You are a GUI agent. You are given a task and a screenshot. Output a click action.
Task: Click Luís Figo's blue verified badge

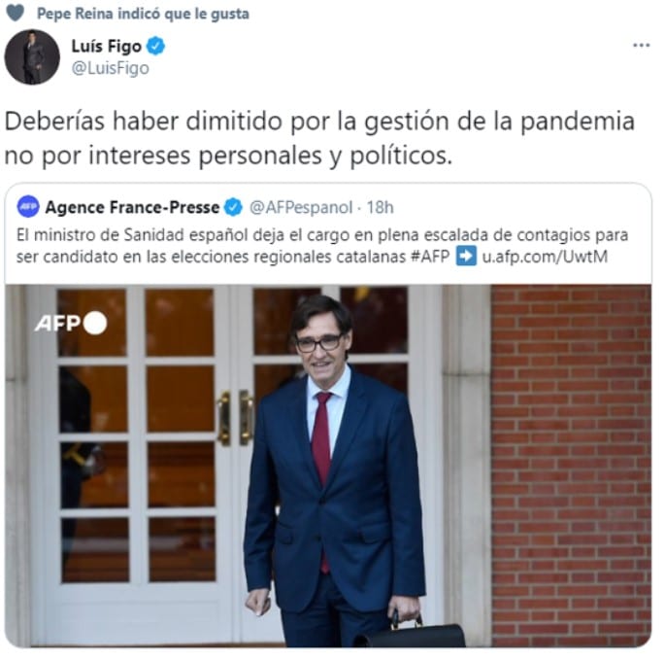pos(155,46)
